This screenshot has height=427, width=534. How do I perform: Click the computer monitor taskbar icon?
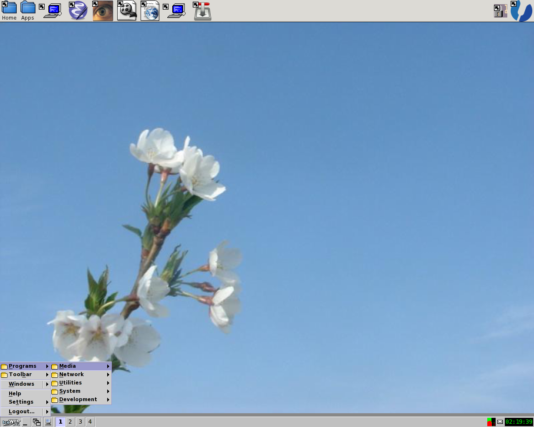pyautogui.click(x=48, y=422)
